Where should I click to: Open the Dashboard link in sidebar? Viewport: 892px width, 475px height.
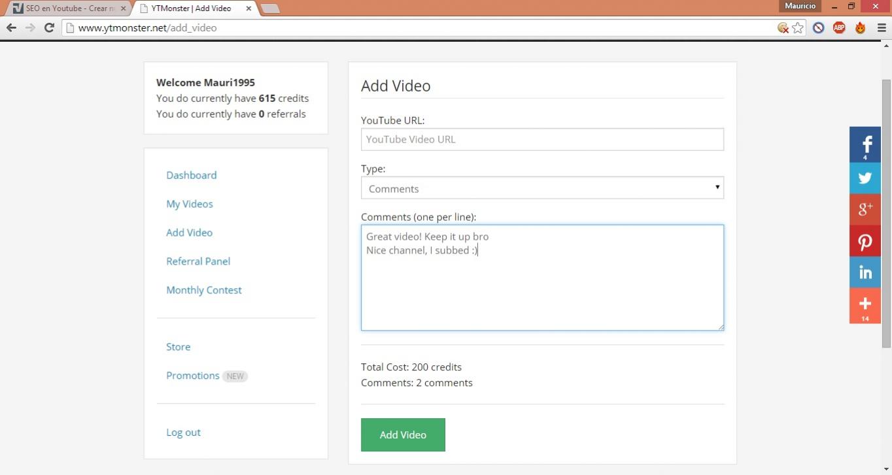pyautogui.click(x=191, y=175)
